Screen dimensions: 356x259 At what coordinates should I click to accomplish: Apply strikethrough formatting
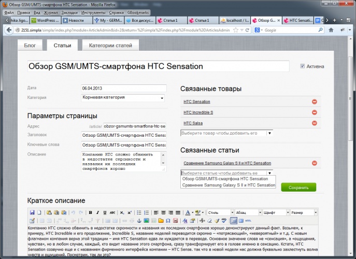[x=112, y=213]
